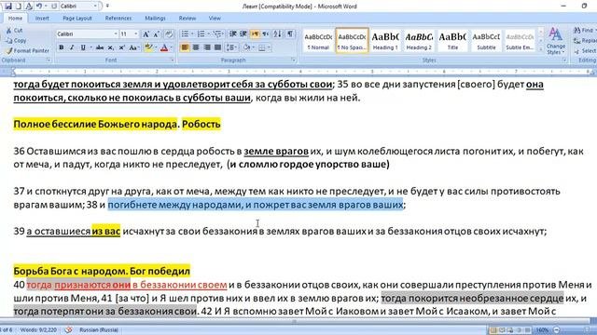This screenshot has height=335, width=597.
Task: Switch to the Review tab
Action: pyautogui.click(x=187, y=19)
